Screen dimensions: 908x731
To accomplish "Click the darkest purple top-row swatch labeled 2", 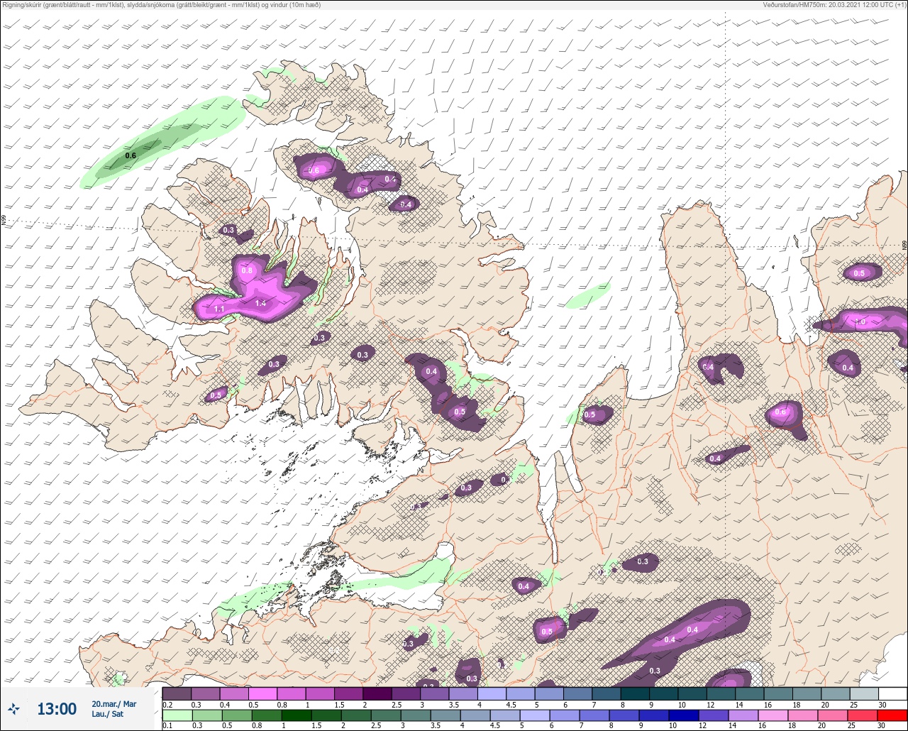I will 377,693.
